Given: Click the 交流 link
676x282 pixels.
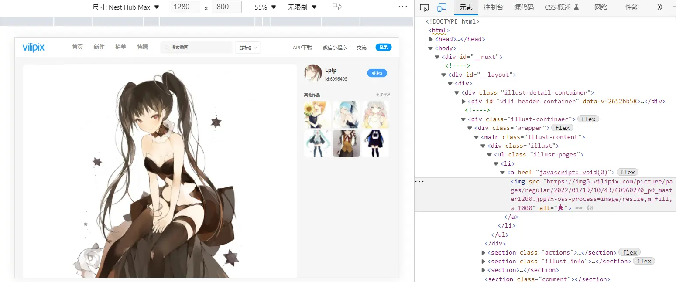Looking at the screenshot, I should pyautogui.click(x=361, y=48).
